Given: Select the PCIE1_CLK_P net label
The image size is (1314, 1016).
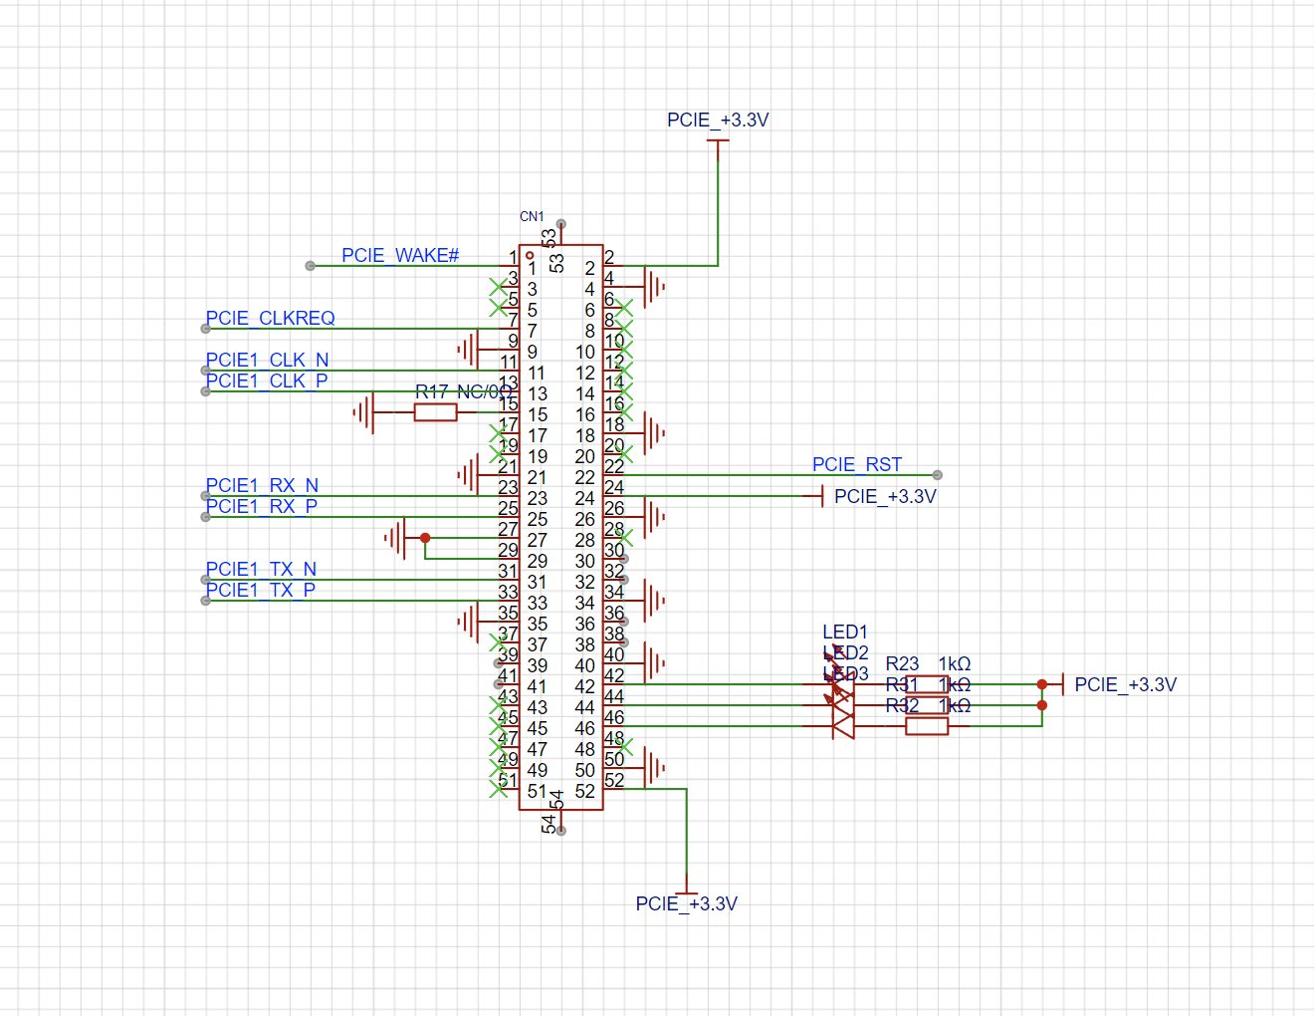Looking at the screenshot, I should click(267, 381).
